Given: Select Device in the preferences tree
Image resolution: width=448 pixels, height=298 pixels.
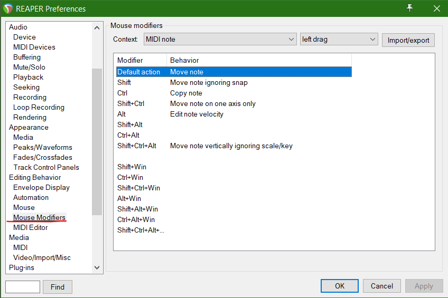Looking at the screenshot, I should pyautogui.click(x=24, y=37).
